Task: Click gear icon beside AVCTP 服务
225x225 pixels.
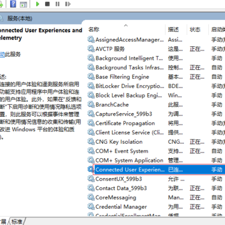Action: coord(91,49)
